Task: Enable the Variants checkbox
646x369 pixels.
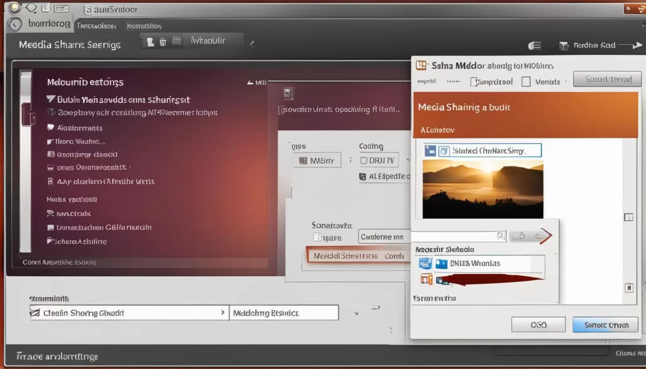Action: coord(526,79)
